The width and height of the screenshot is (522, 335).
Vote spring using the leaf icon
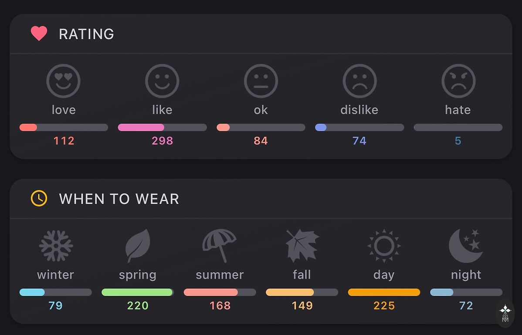[138, 246]
